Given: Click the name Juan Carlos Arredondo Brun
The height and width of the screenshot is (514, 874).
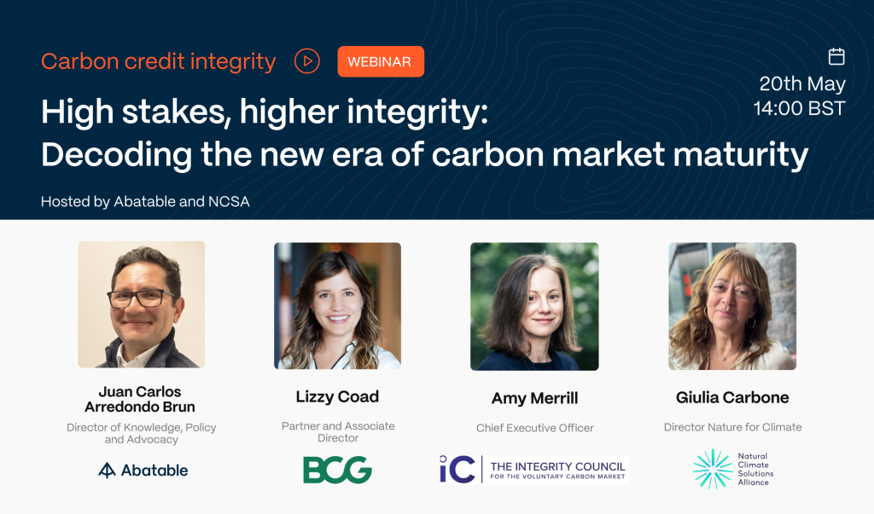Looking at the screenshot, I should click(142, 399).
